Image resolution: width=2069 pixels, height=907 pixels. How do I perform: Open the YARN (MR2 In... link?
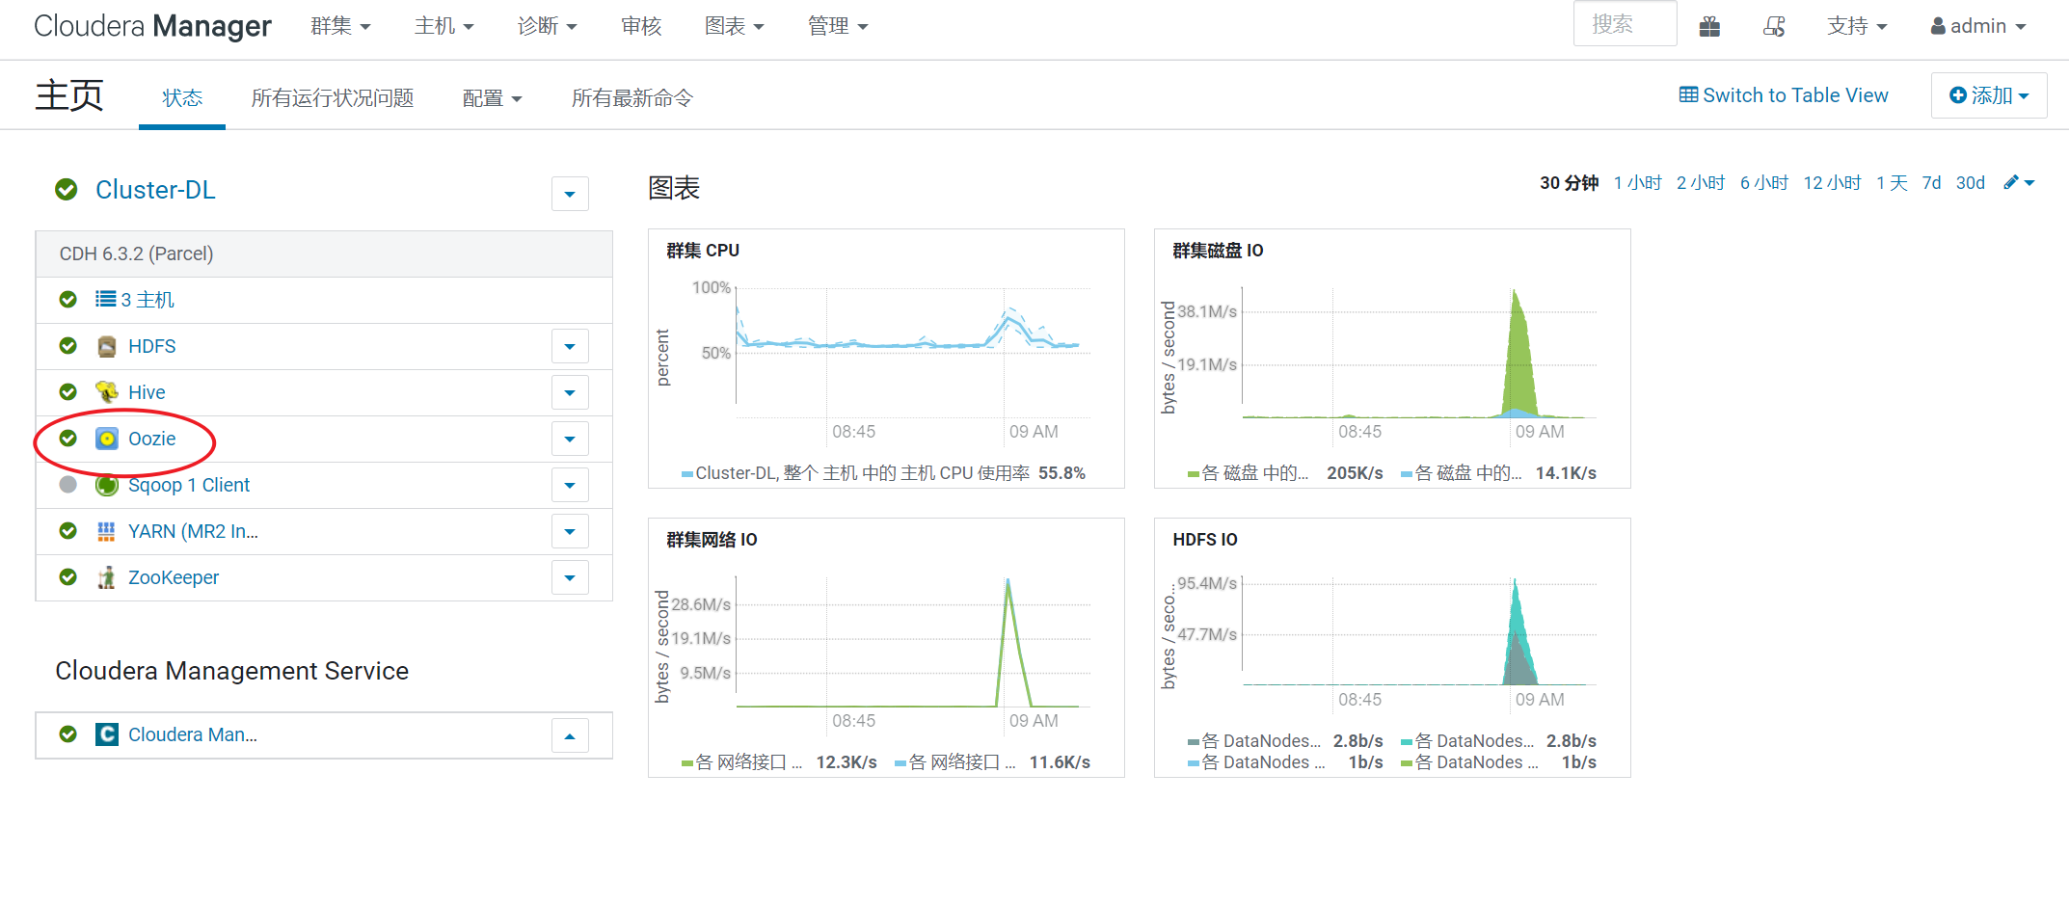coord(193,531)
